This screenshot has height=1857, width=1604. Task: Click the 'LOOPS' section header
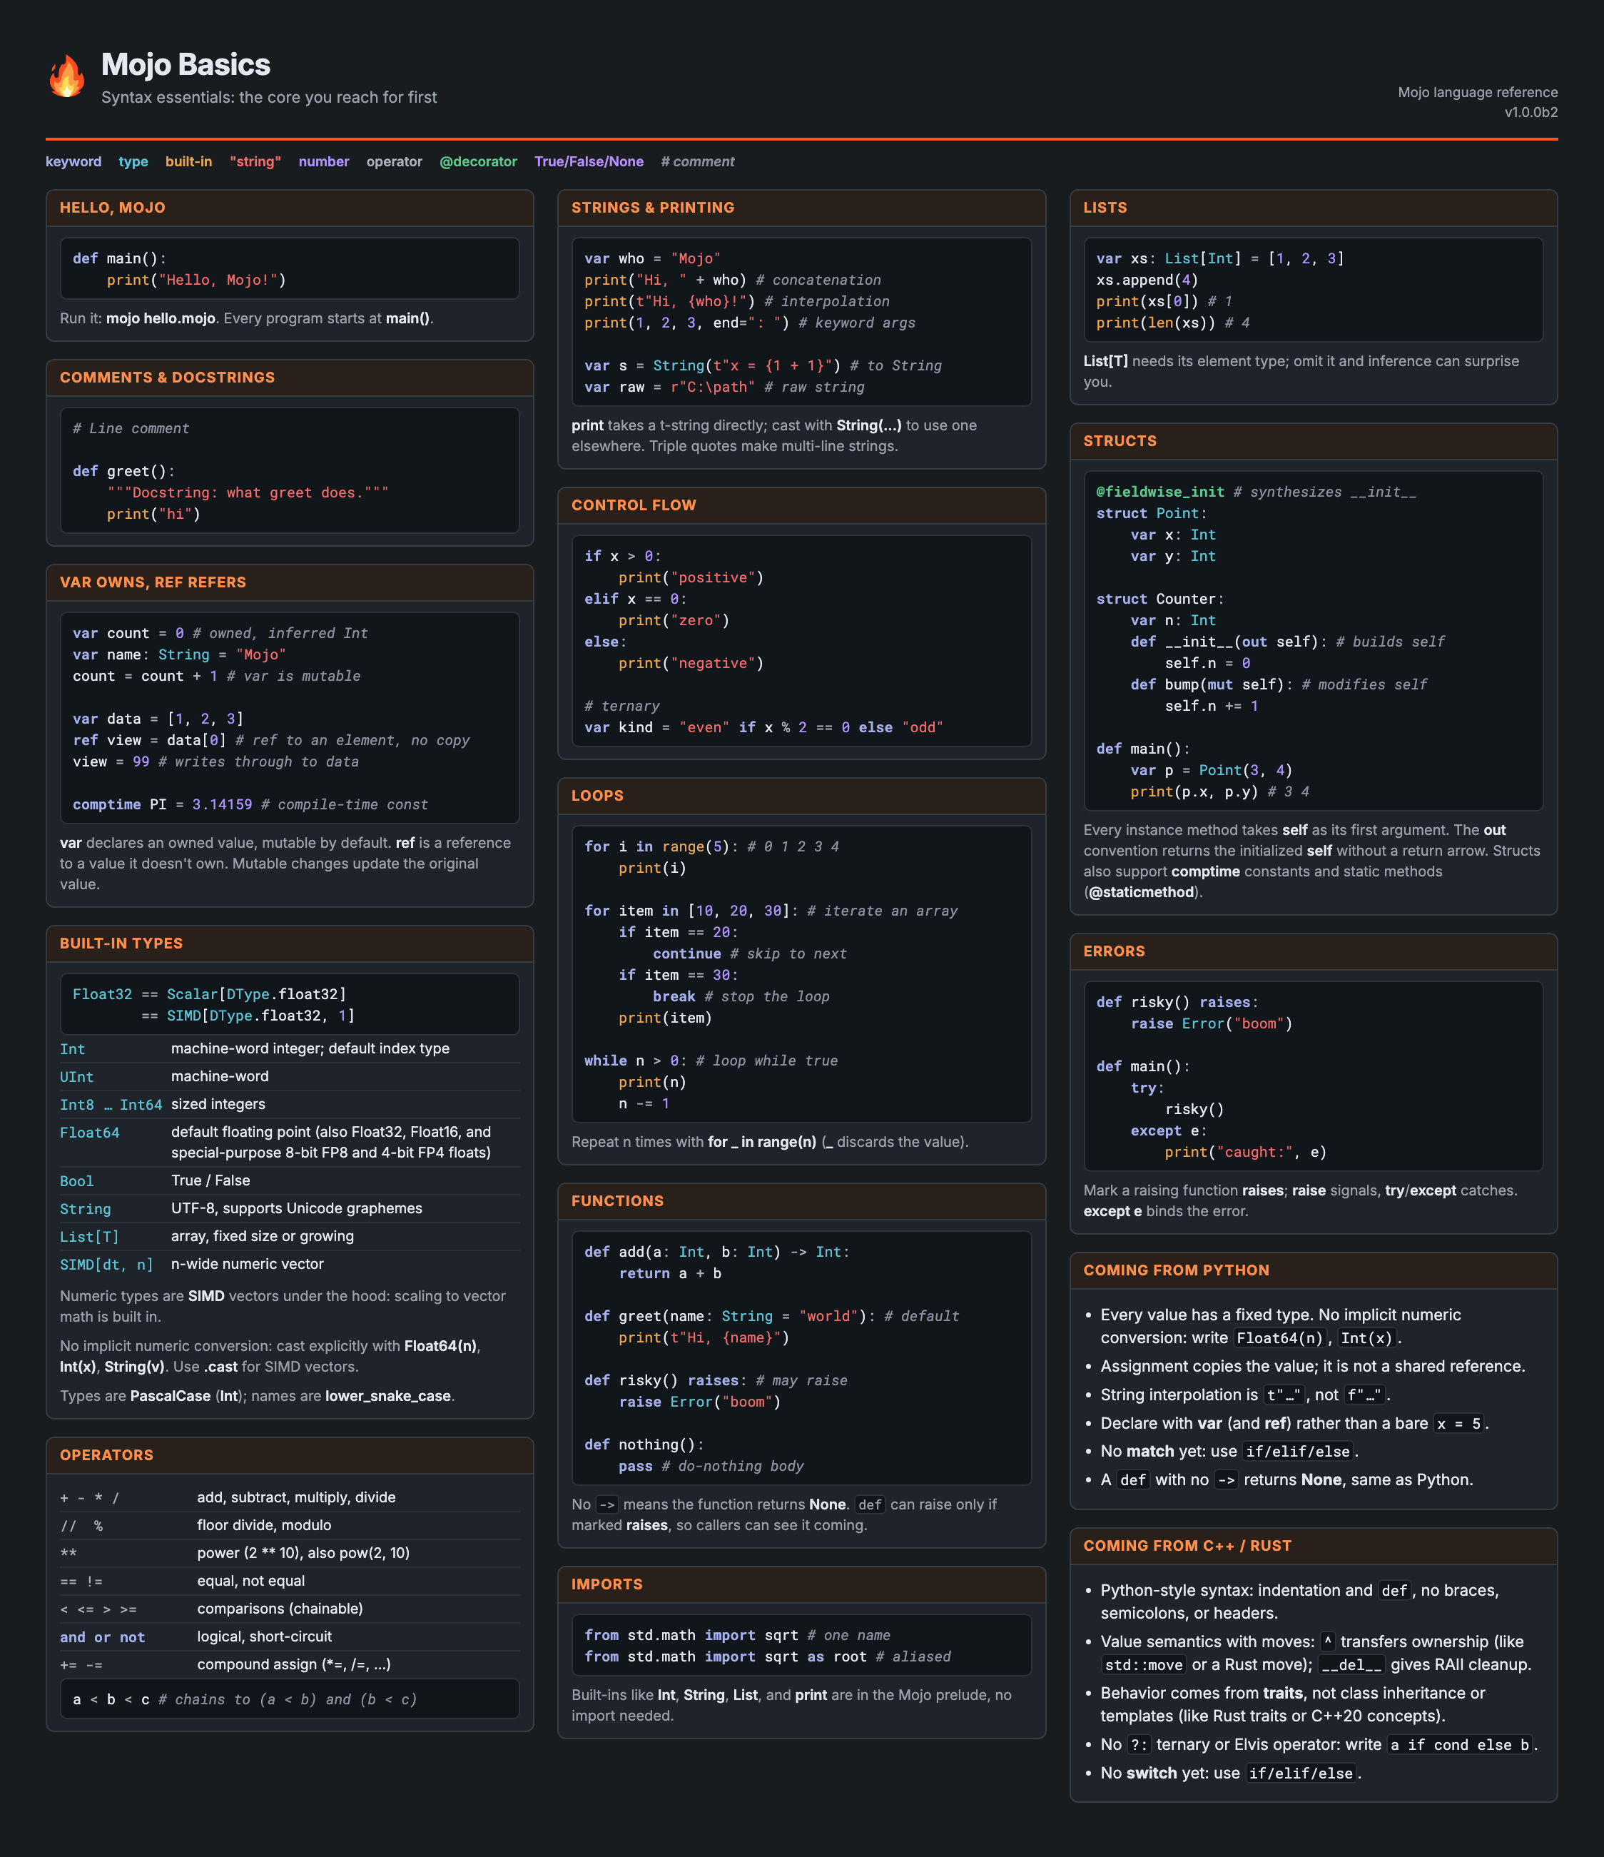[x=598, y=796]
